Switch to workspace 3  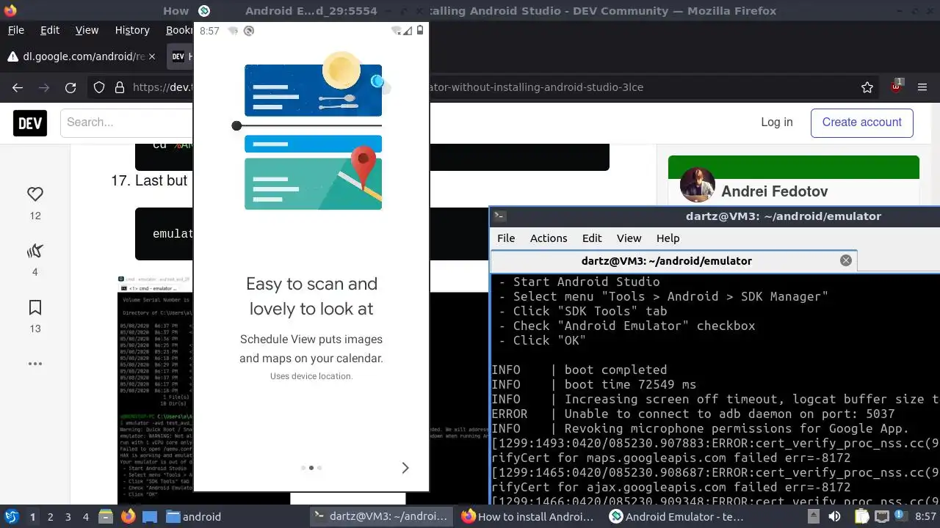pos(68,516)
